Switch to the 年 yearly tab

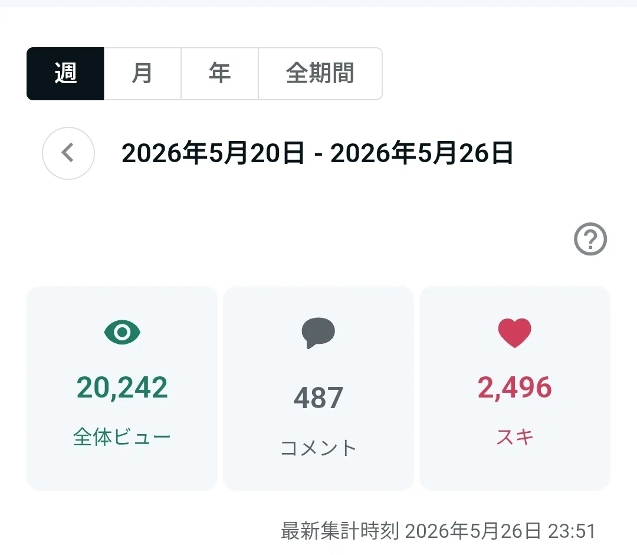coord(220,74)
